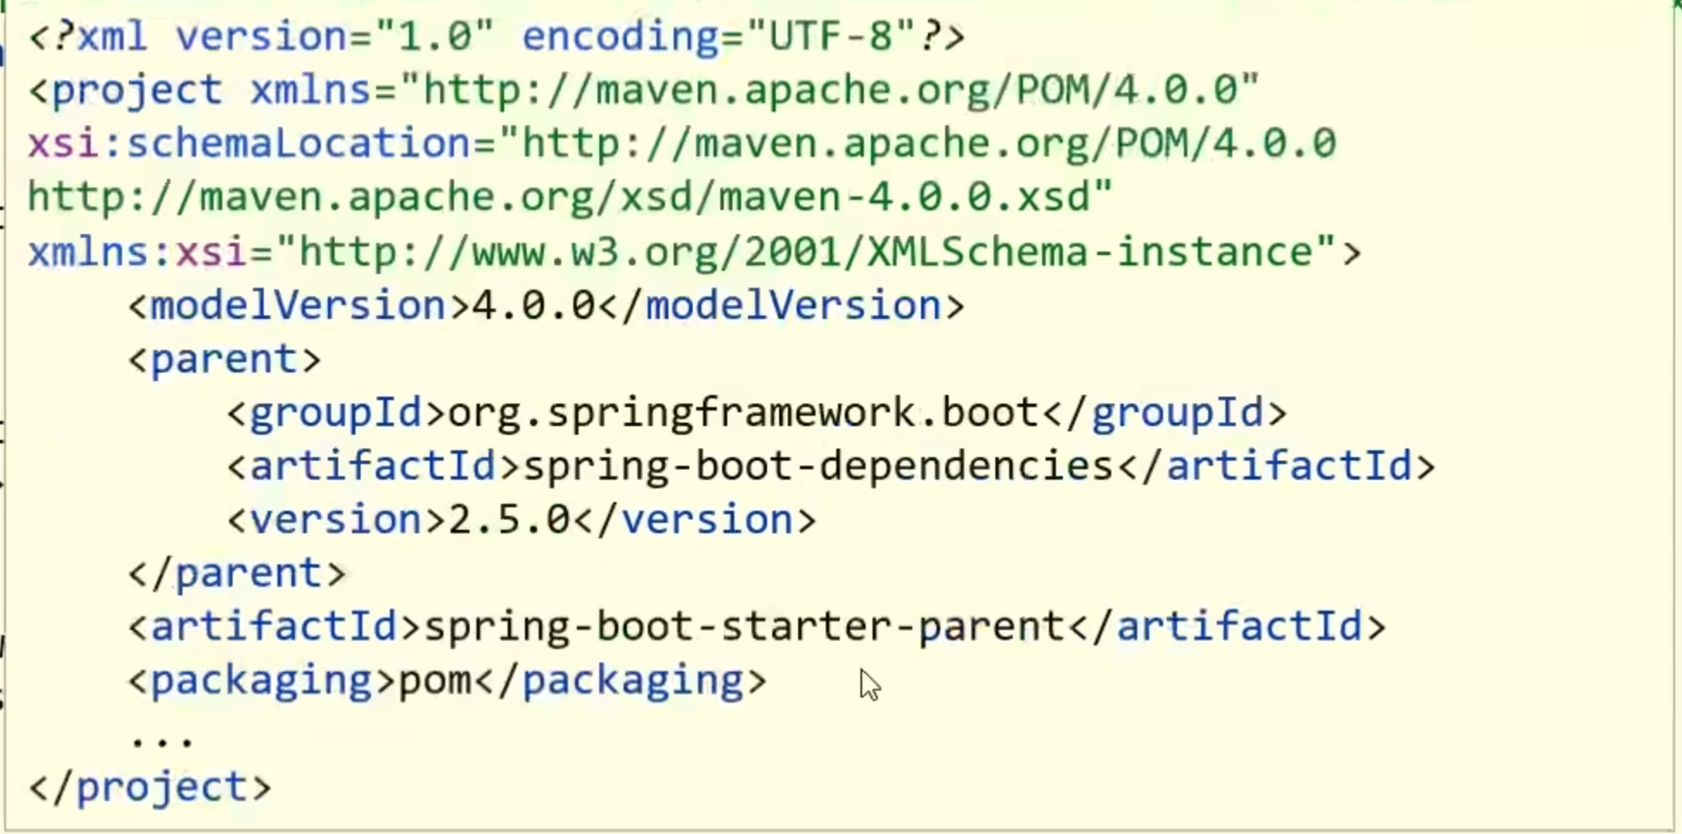
Task: Click the spring-boot-dependencies artifactId value
Action: [x=818, y=467]
